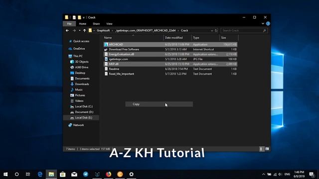Open Cortana search circle on taskbar
This screenshot has width=319, height=179.
(x=16, y=175)
